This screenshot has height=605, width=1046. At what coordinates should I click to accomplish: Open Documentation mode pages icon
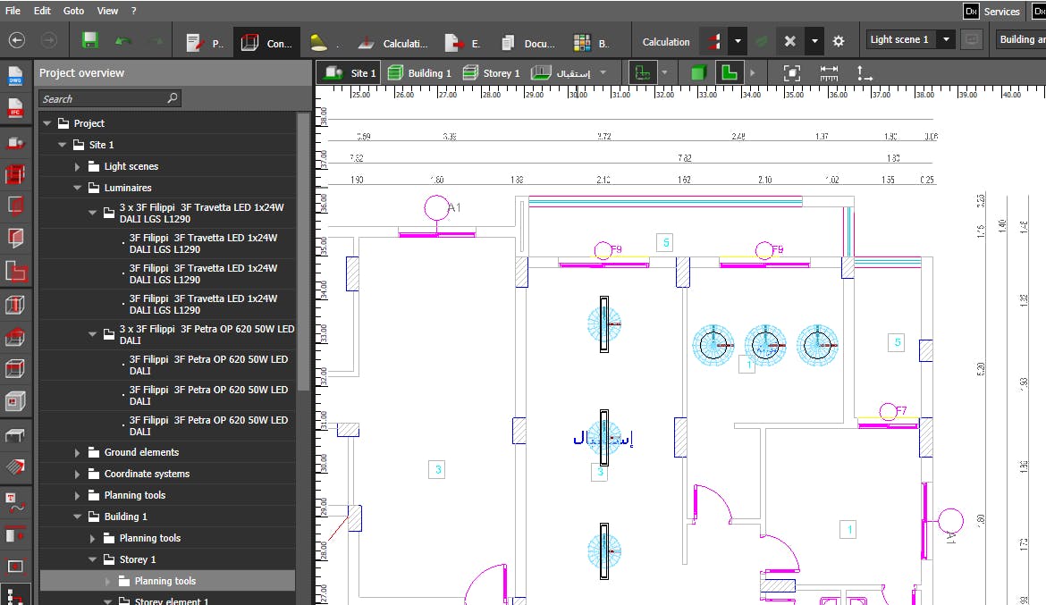508,43
